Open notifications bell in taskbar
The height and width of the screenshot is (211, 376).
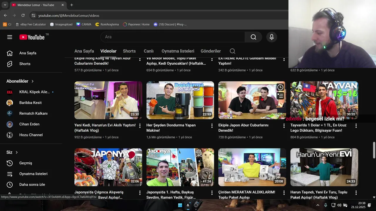(369, 205)
